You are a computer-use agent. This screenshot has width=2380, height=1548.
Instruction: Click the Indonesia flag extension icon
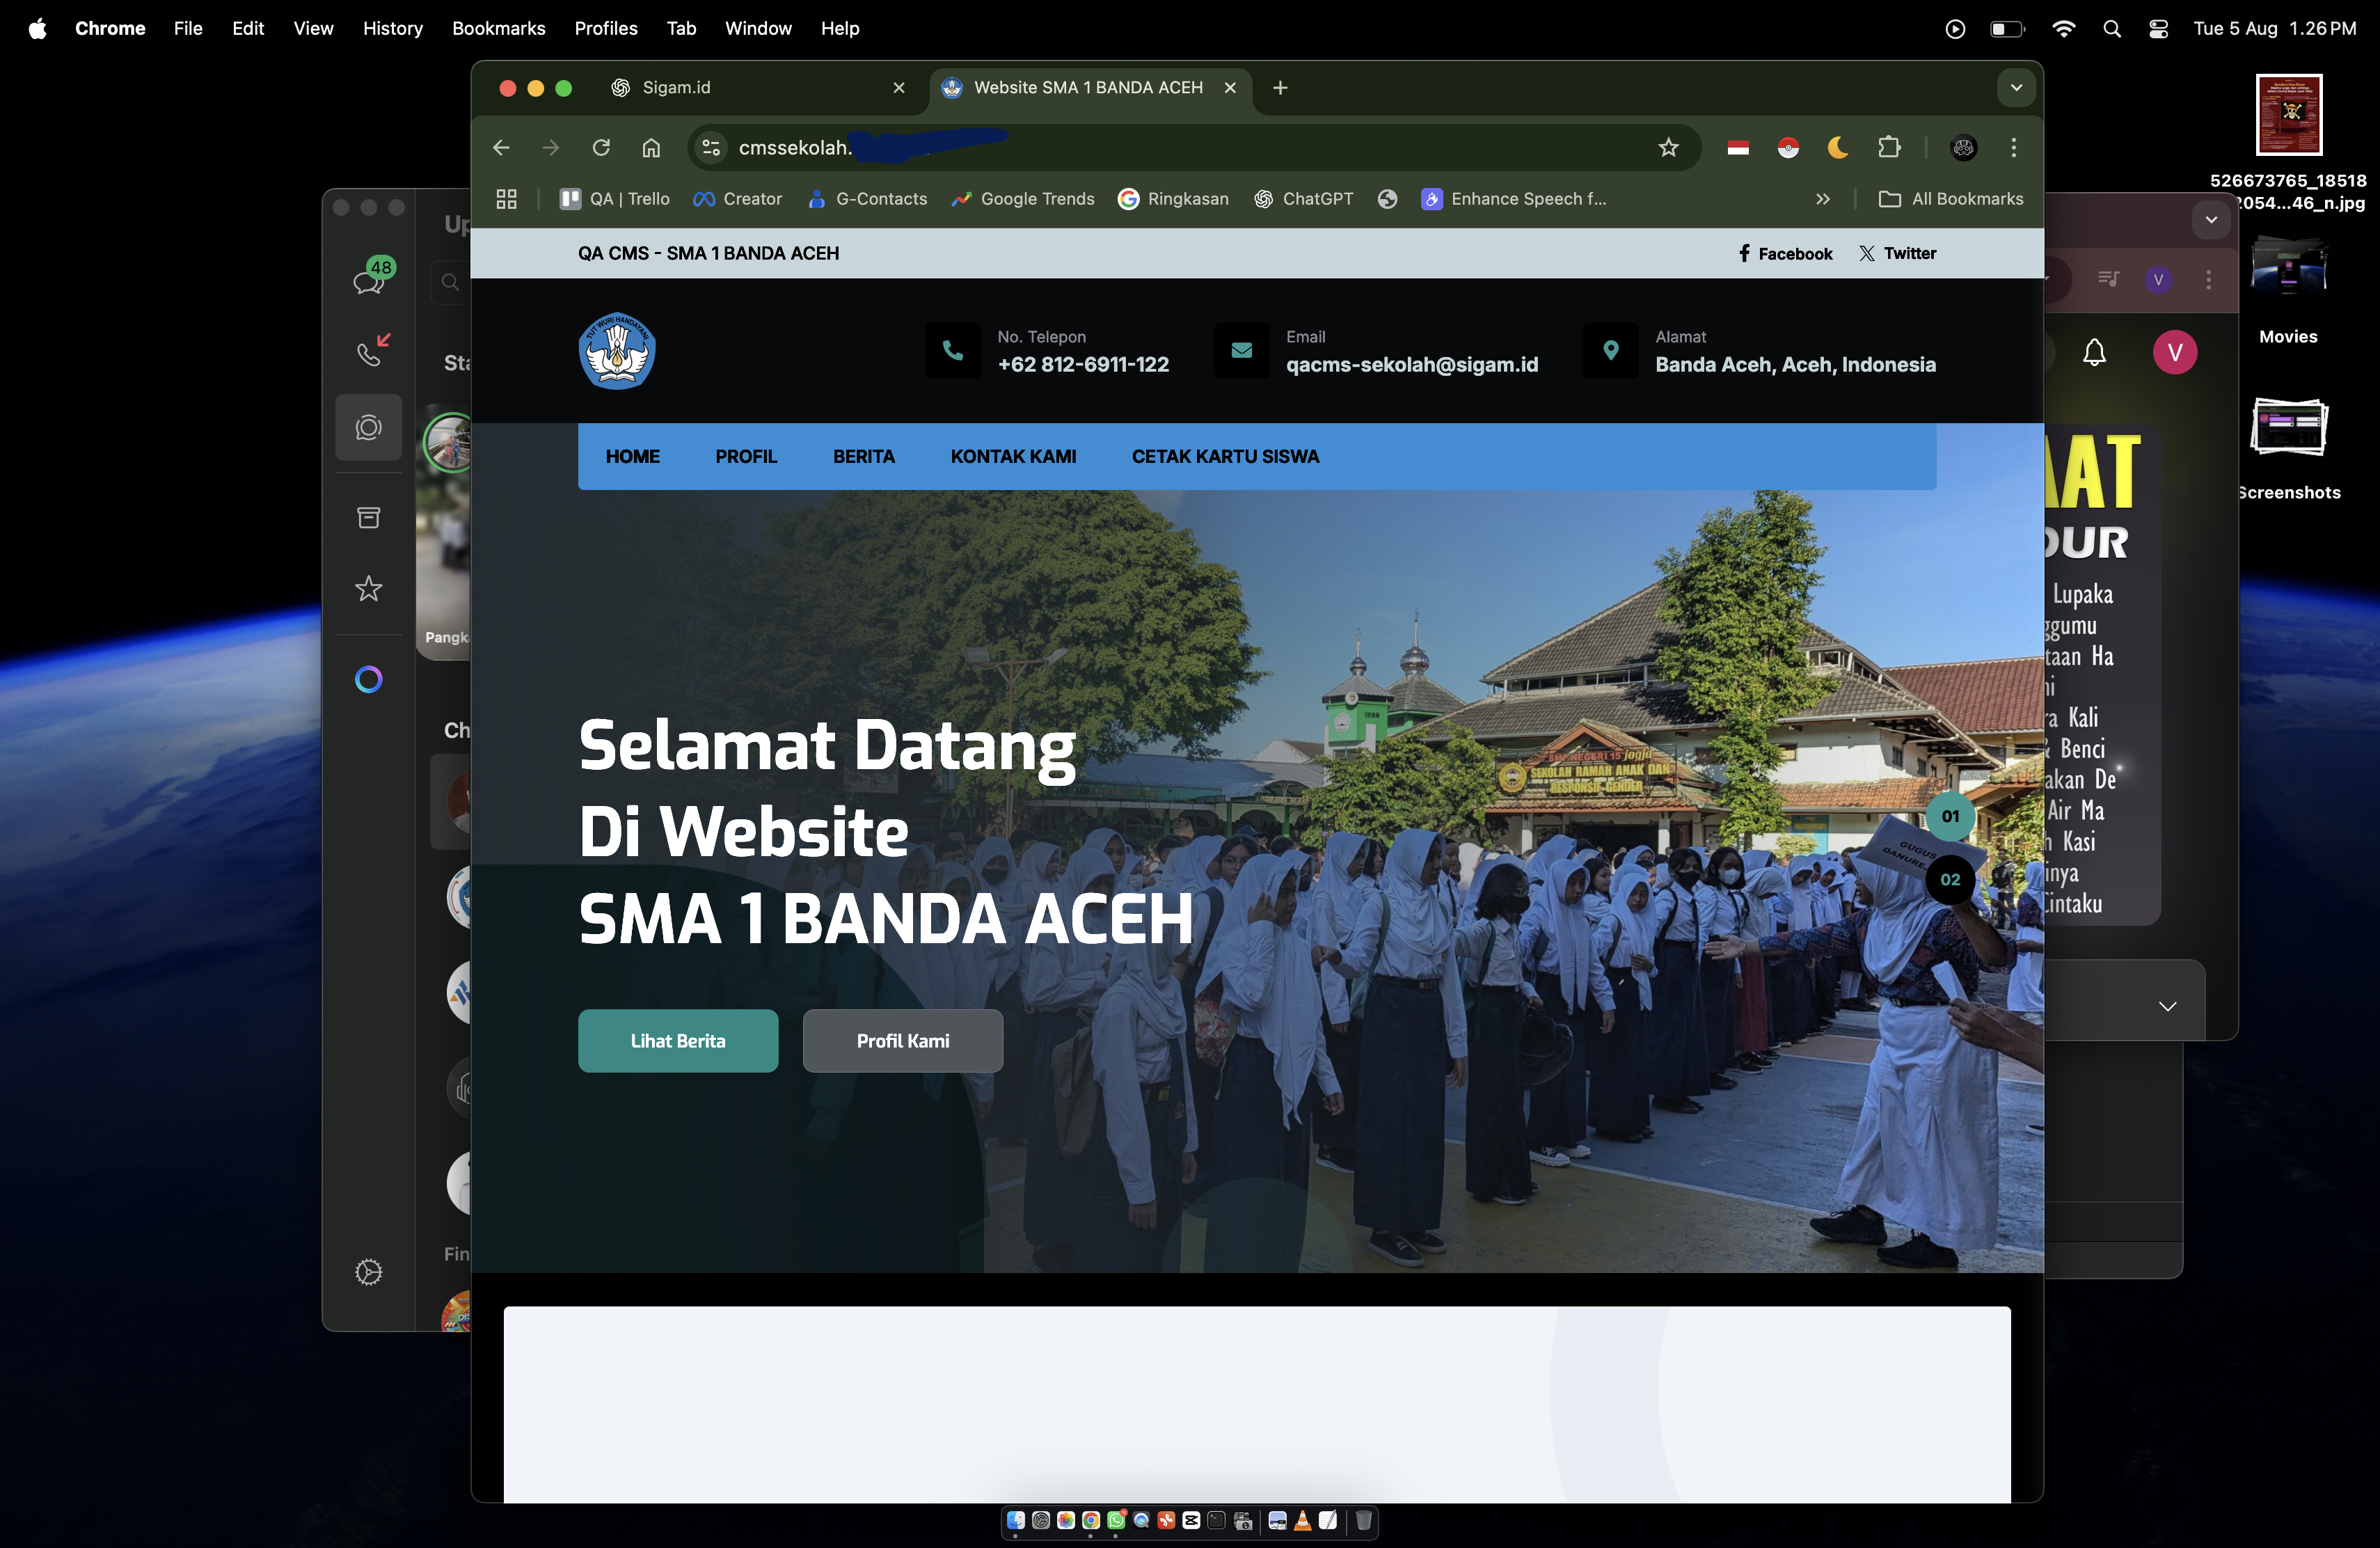(1738, 148)
